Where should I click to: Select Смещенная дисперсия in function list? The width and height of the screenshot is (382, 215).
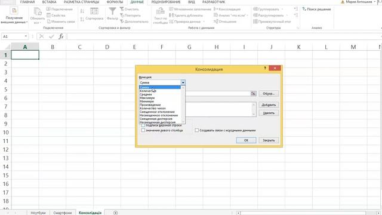pos(160,119)
